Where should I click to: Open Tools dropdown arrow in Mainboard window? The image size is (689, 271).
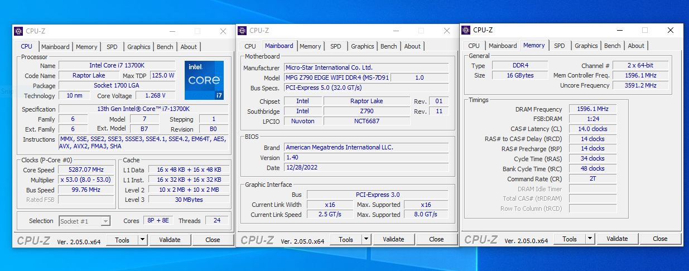tap(366, 239)
